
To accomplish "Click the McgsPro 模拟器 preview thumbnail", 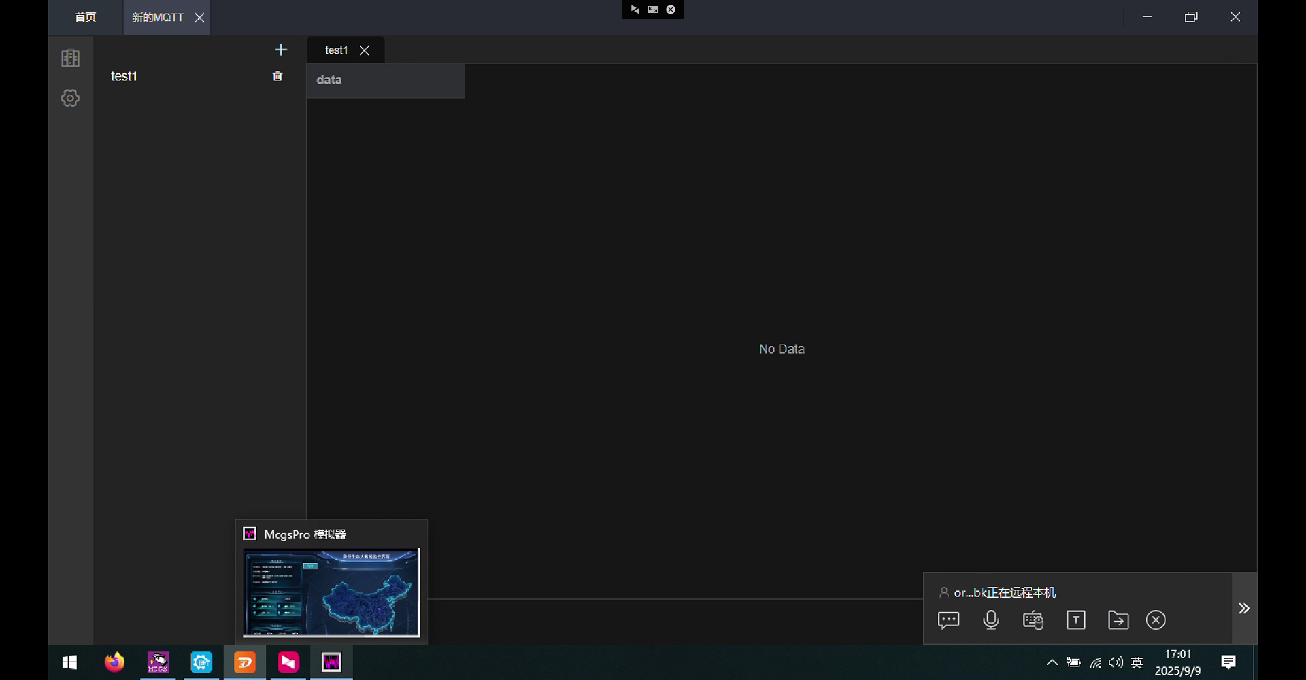I will pos(331,592).
